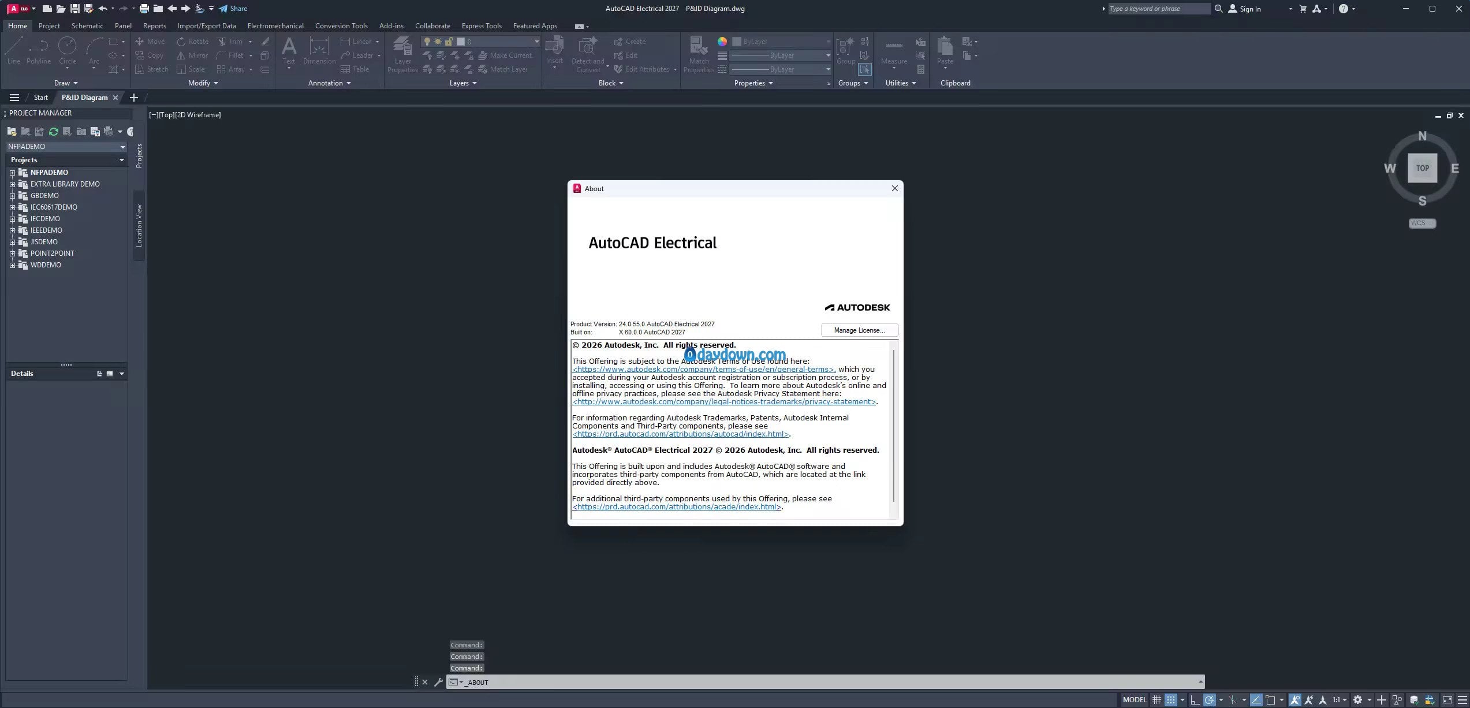Toggle snap mode in status bar
The image size is (1470, 708).
(1170, 700)
